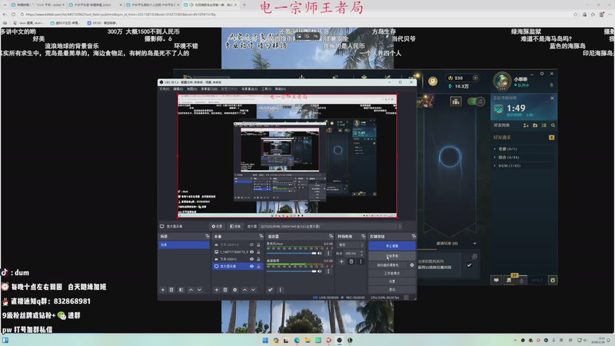Toggle visibility of the display capture source

[x=250, y=266]
